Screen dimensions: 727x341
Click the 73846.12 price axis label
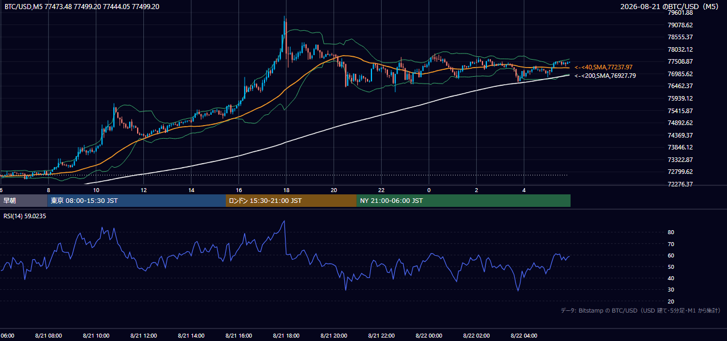pyautogui.click(x=680, y=147)
